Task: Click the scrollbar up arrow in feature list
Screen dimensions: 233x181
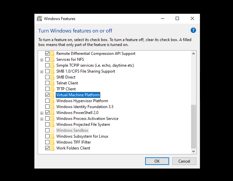Action: pos(193,54)
